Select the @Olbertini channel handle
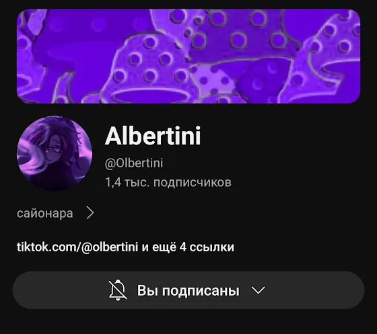This screenshot has width=377, height=334. (x=134, y=163)
